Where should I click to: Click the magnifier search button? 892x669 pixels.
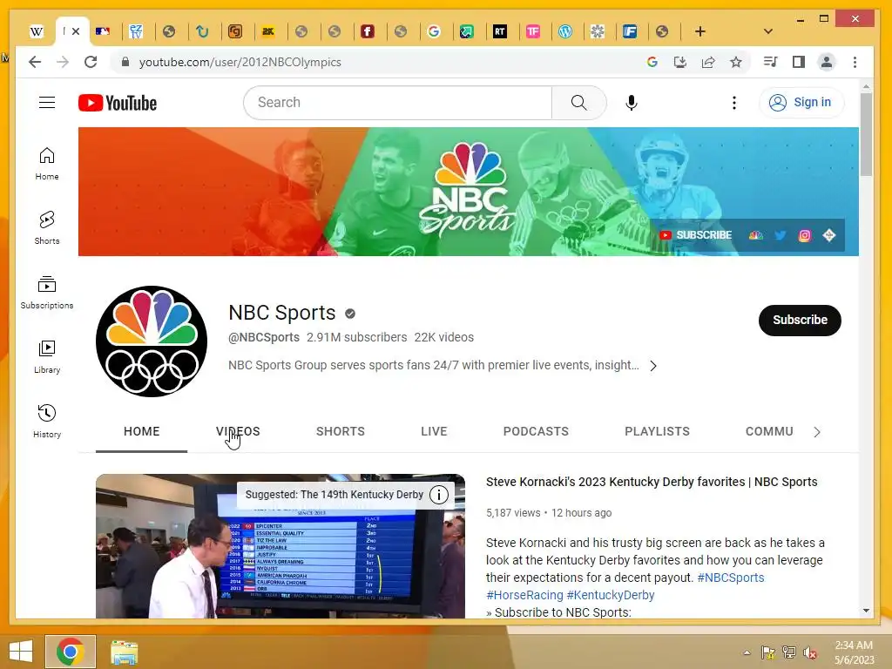pos(578,103)
